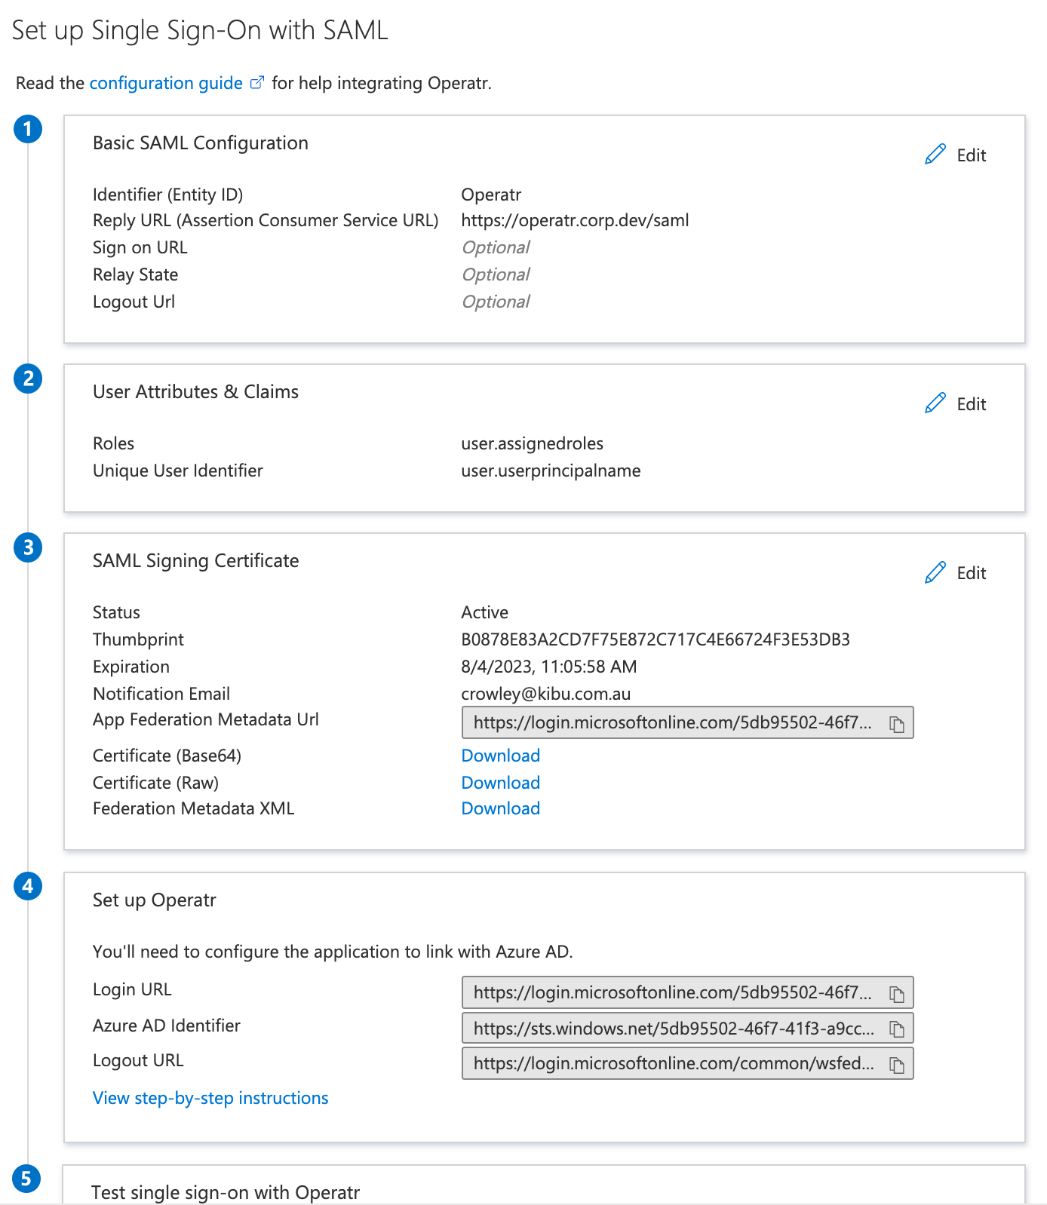This screenshot has height=1205, width=1047.
Task: Copy the App Federation Metadata Url
Action: point(897,724)
